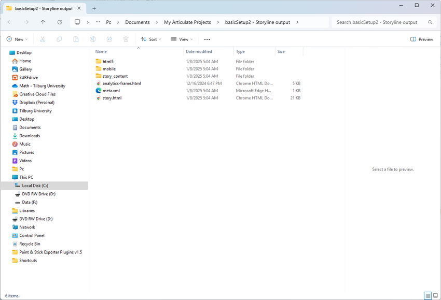Click the Copy icon in toolbar

point(59,39)
